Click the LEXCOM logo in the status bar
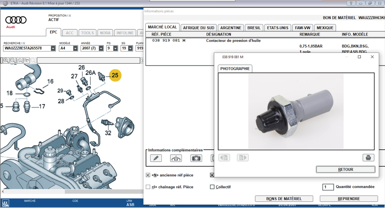The image size is (385, 208). point(5,203)
